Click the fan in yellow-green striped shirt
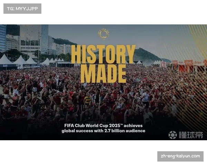 point(88,99)
